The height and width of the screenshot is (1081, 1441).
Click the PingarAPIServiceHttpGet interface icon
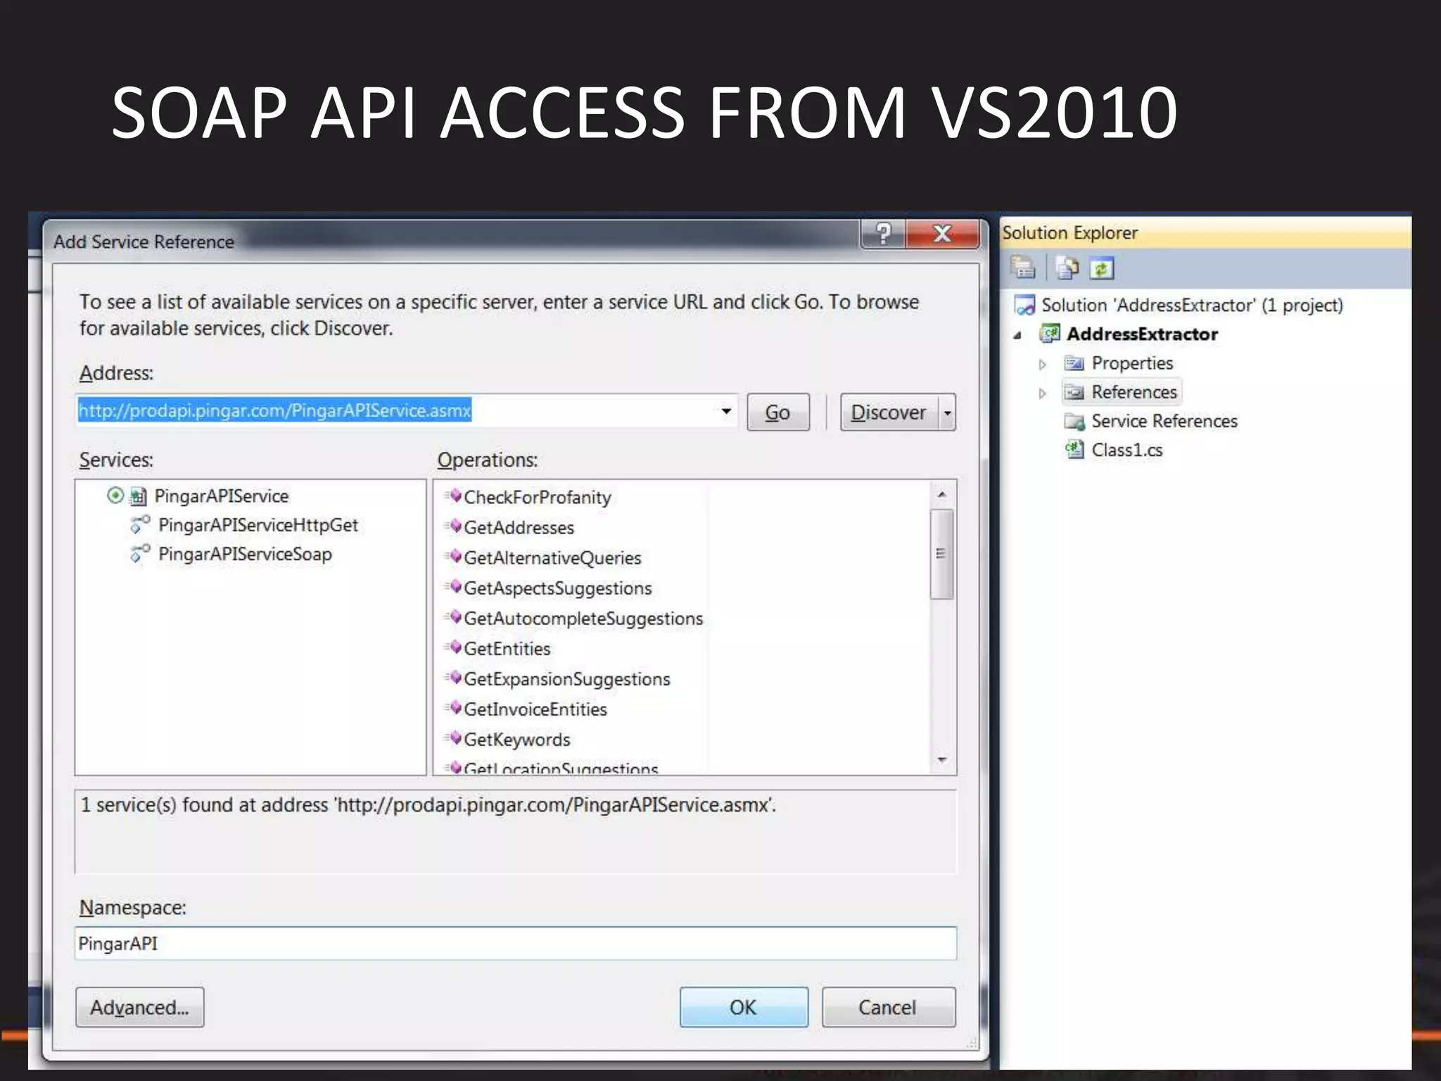pos(140,525)
